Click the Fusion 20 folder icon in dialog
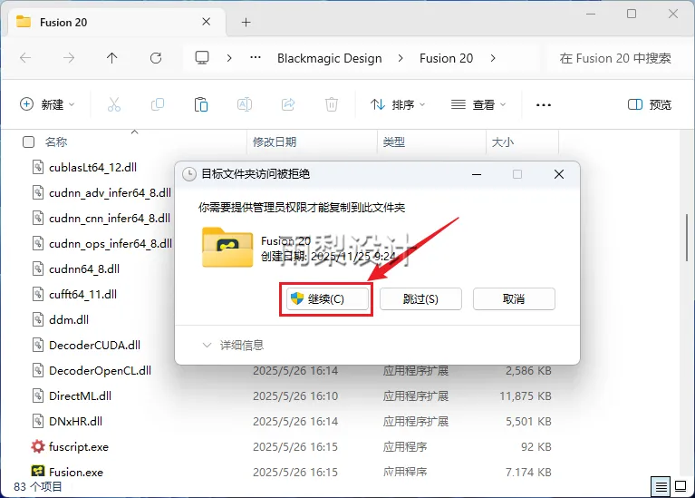 coord(227,248)
